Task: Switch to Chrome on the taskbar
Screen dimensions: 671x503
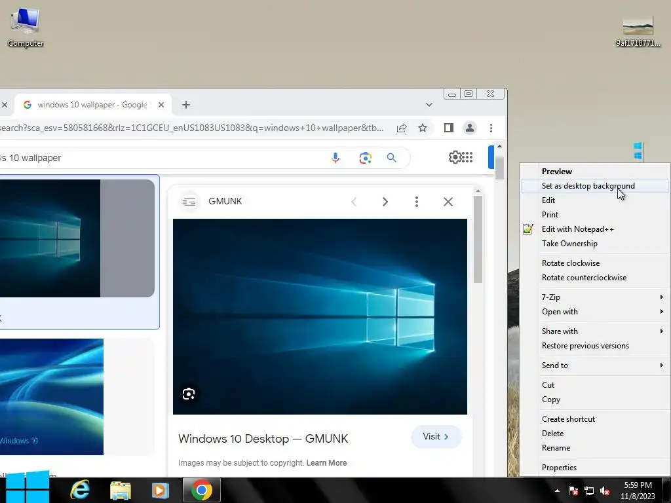Action: click(x=202, y=490)
